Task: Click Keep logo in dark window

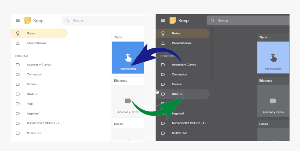Action: (173, 21)
